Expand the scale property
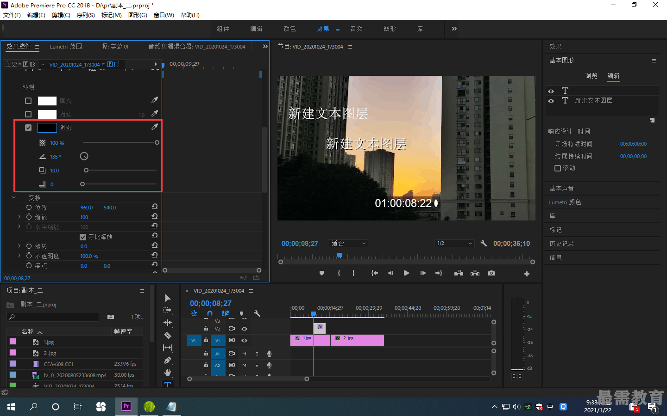Screen dimensions: 667x416 coord(19,217)
